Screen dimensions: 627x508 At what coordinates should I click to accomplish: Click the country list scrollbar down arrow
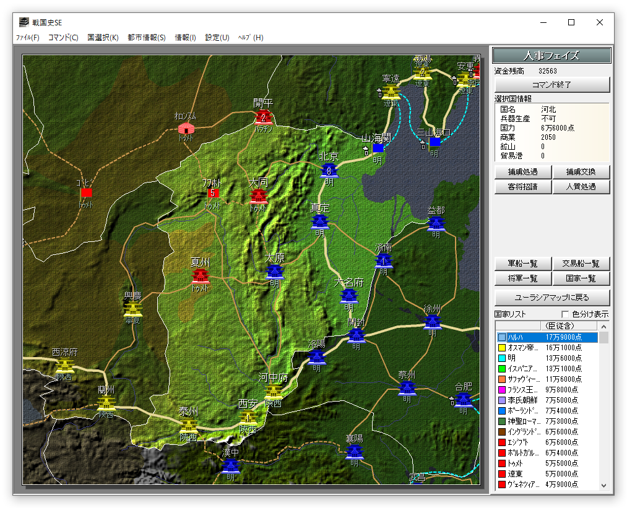[603, 485]
